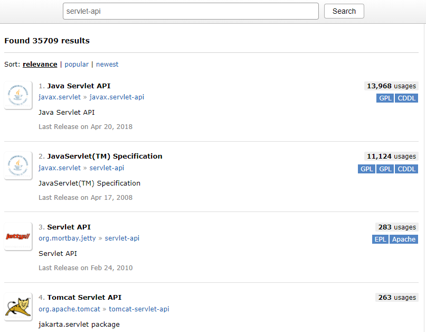The height and width of the screenshot is (332, 426).
Task: View the 263 usages link
Action: pos(397,298)
